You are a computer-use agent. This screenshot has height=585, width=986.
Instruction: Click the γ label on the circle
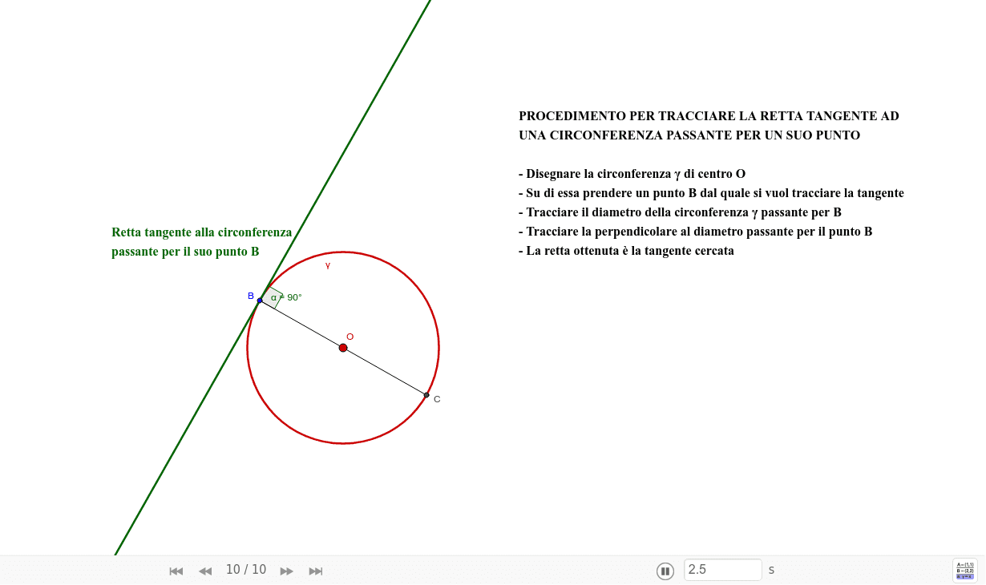click(328, 265)
